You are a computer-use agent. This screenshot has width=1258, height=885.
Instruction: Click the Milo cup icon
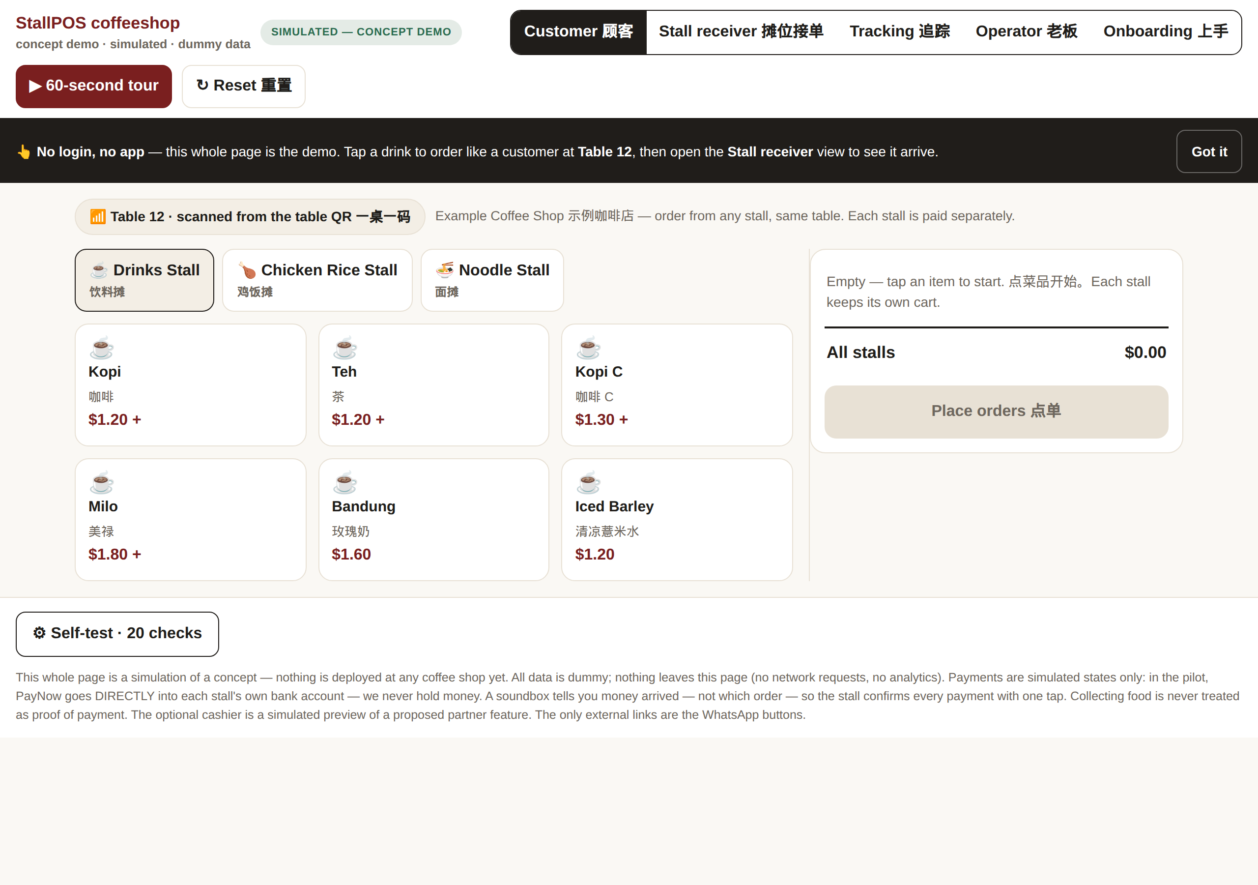click(x=101, y=482)
